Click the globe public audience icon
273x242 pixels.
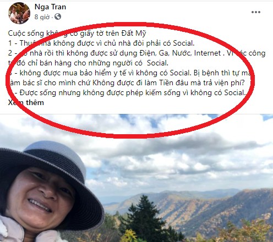[x=58, y=17]
